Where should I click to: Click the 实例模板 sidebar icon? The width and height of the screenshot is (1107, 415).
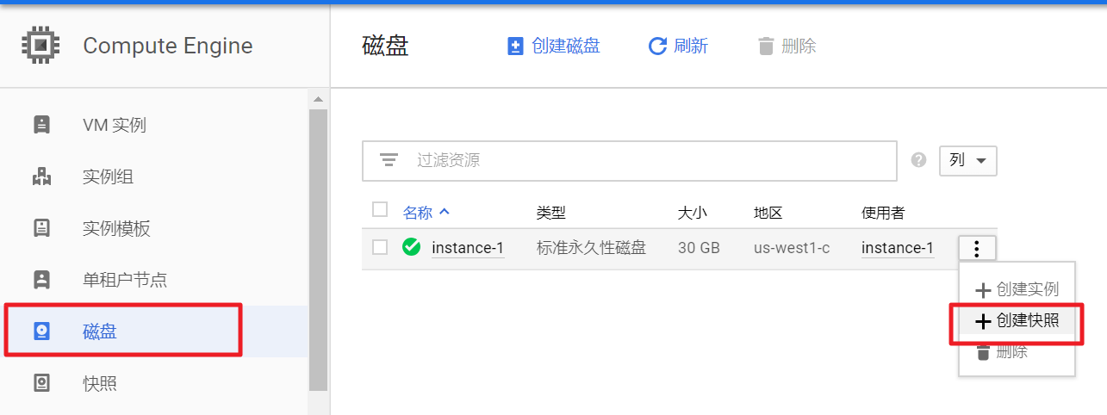pyautogui.click(x=41, y=229)
